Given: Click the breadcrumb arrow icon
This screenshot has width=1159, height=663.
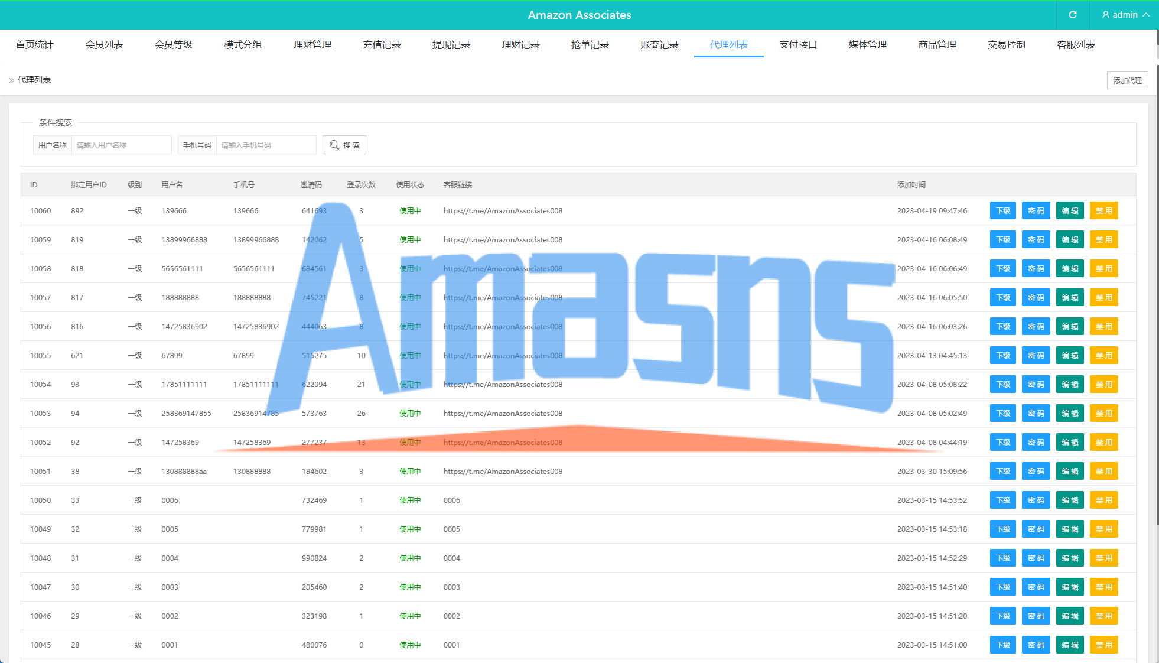Looking at the screenshot, I should (11, 80).
